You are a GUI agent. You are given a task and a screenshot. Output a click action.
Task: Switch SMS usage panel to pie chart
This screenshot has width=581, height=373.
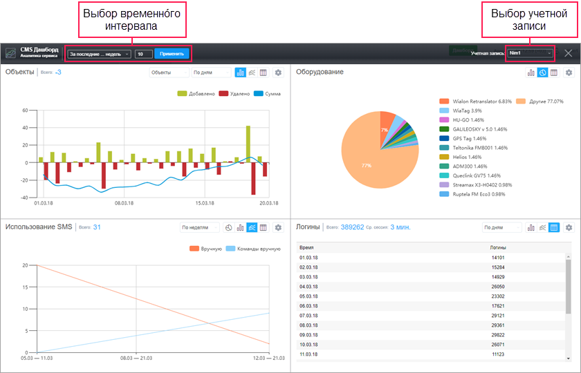[x=229, y=227]
